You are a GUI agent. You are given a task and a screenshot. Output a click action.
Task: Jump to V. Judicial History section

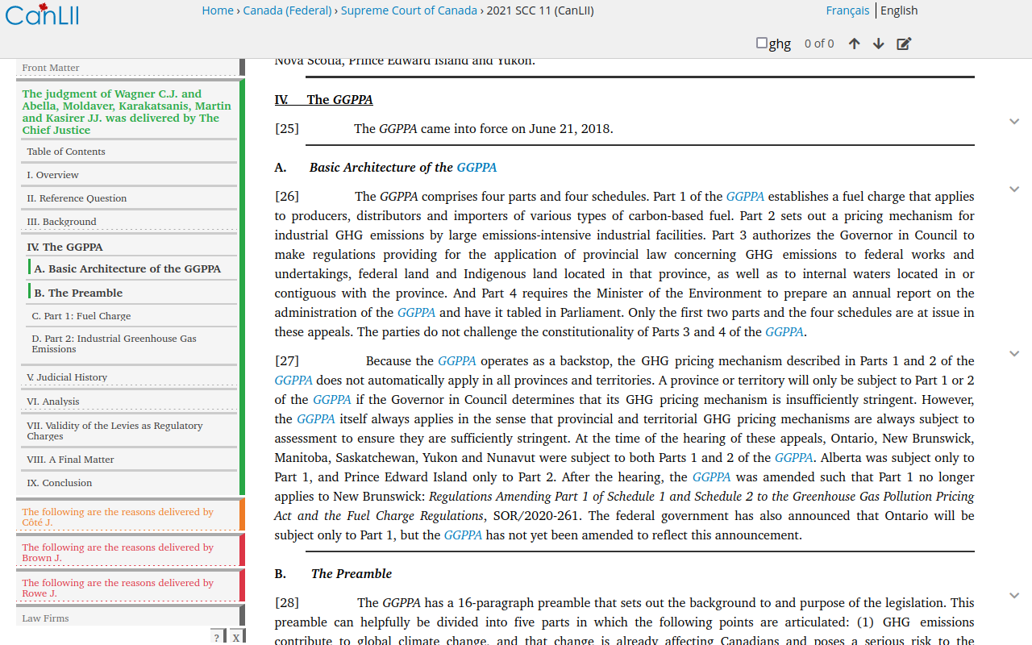(67, 377)
